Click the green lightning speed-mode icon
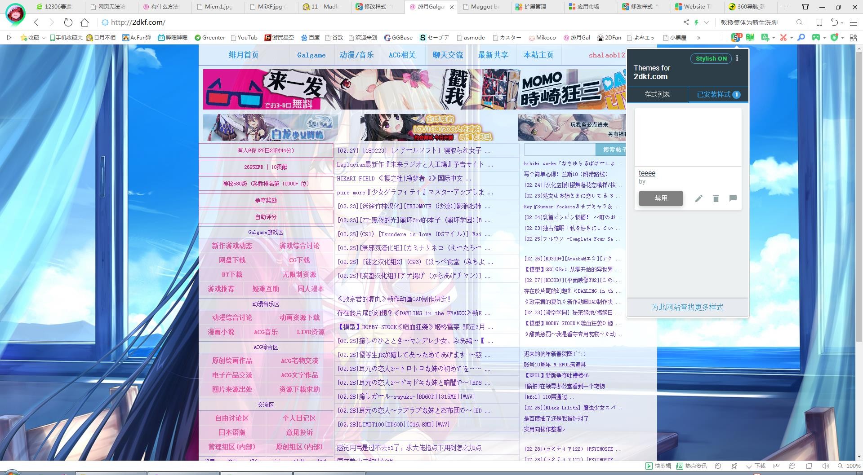This screenshot has height=475, width=863. (x=696, y=22)
